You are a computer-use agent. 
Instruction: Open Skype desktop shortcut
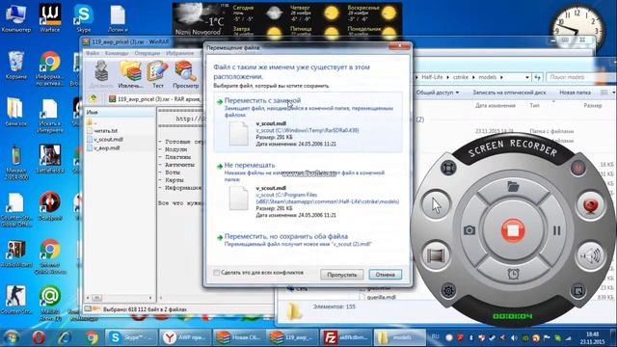pos(84,17)
